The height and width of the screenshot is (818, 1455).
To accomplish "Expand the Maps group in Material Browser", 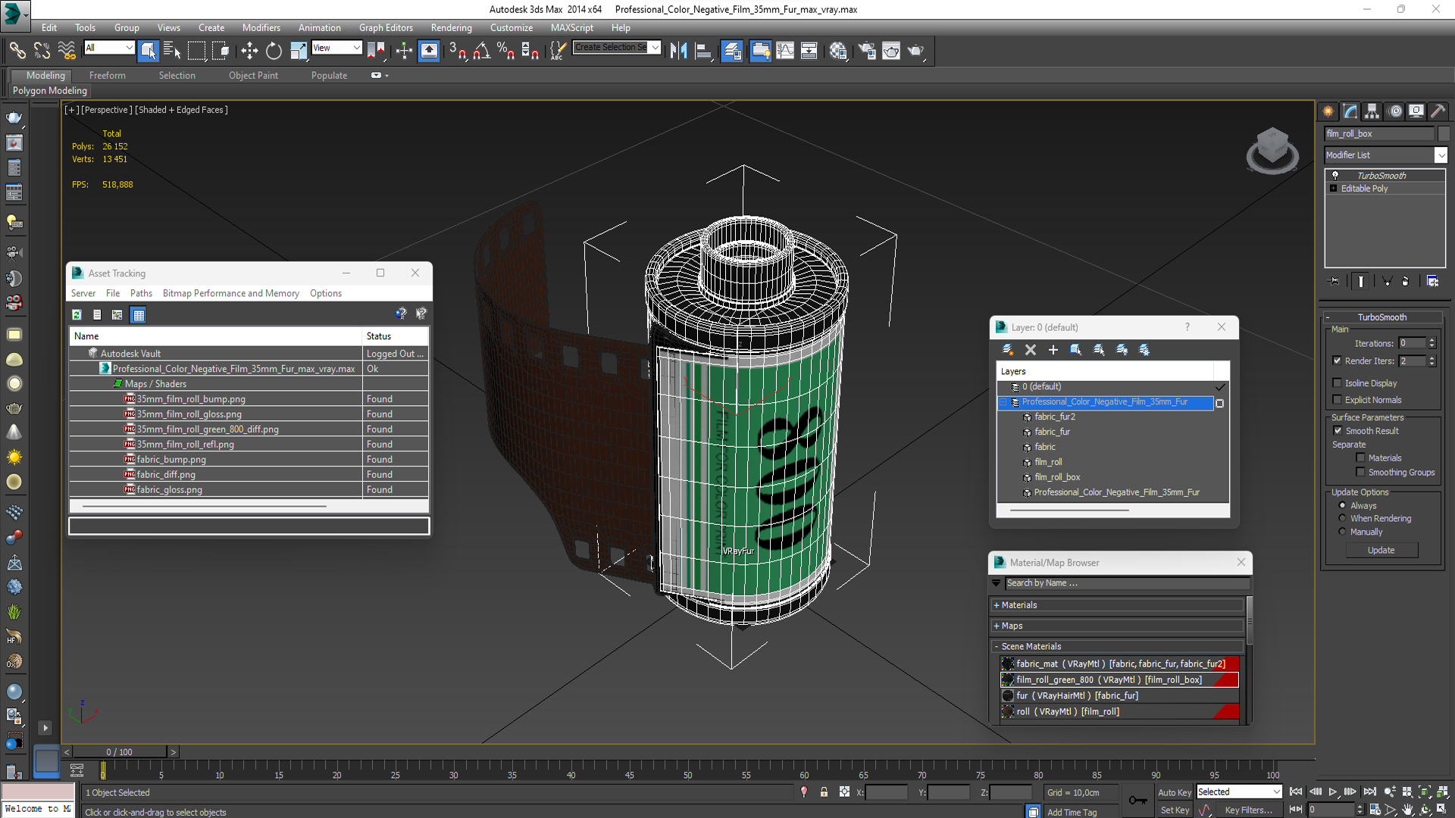I will (1118, 626).
